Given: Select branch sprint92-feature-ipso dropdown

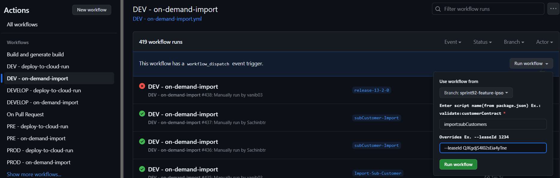Looking at the screenshot, I should (476, 93).
